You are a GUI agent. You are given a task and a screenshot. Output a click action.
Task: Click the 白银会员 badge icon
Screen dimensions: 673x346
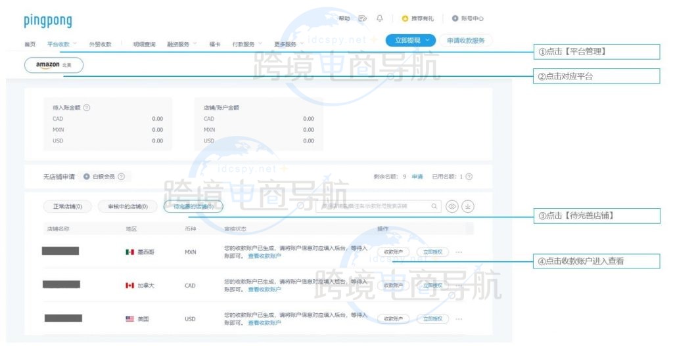(86, 176)
